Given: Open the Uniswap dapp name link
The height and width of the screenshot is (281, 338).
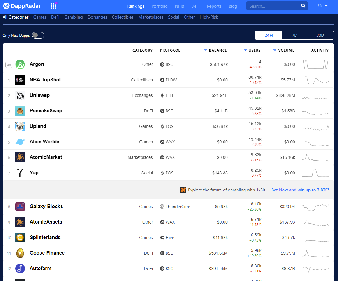Looking at the screenshot, I should click(40, 95).
